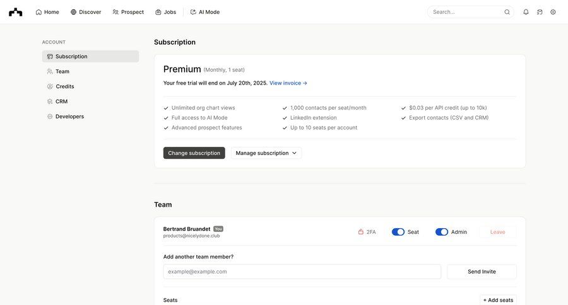Image resolution: width=568 pixels, height=305 pixels.
Task: Open the Prospect menu item
Action: [128, 12]
